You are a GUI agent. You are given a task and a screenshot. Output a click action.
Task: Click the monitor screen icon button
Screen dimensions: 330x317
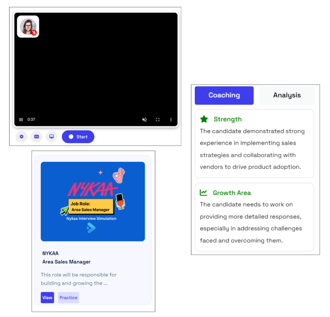[51, 137]
